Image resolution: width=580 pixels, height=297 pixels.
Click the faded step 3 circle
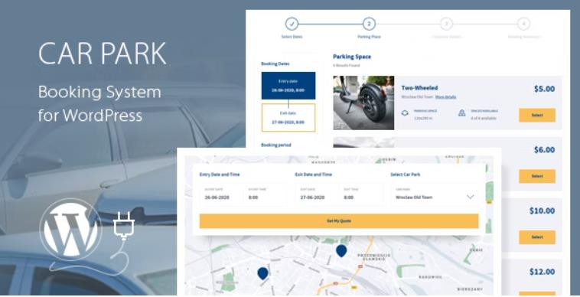click(x=446, y=24)
